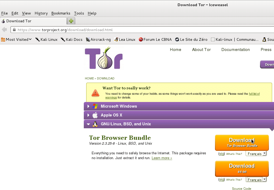Click the Version 2.3.25-8 text

click(120, 143)
